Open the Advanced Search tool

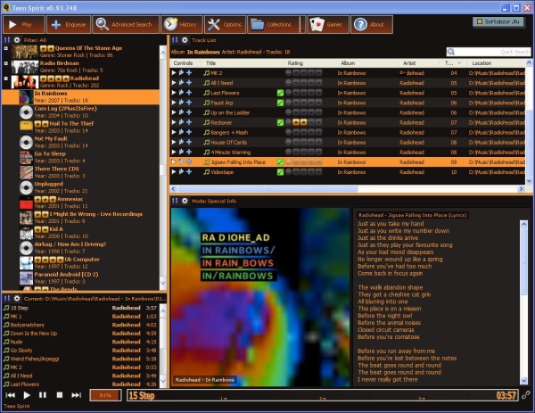(125, 24)
